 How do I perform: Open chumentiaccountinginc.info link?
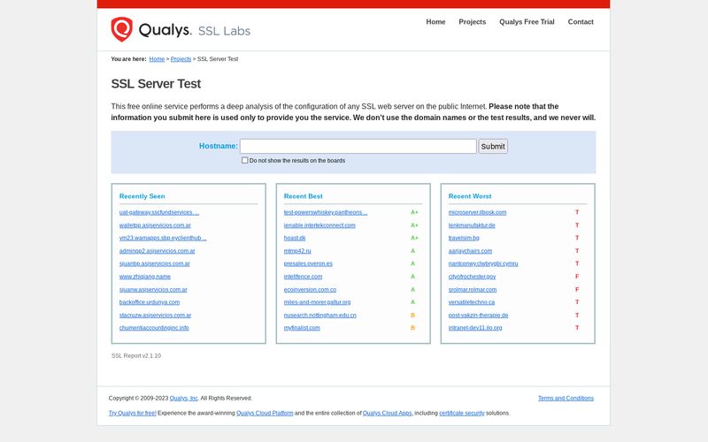click(x=154, y=328)
